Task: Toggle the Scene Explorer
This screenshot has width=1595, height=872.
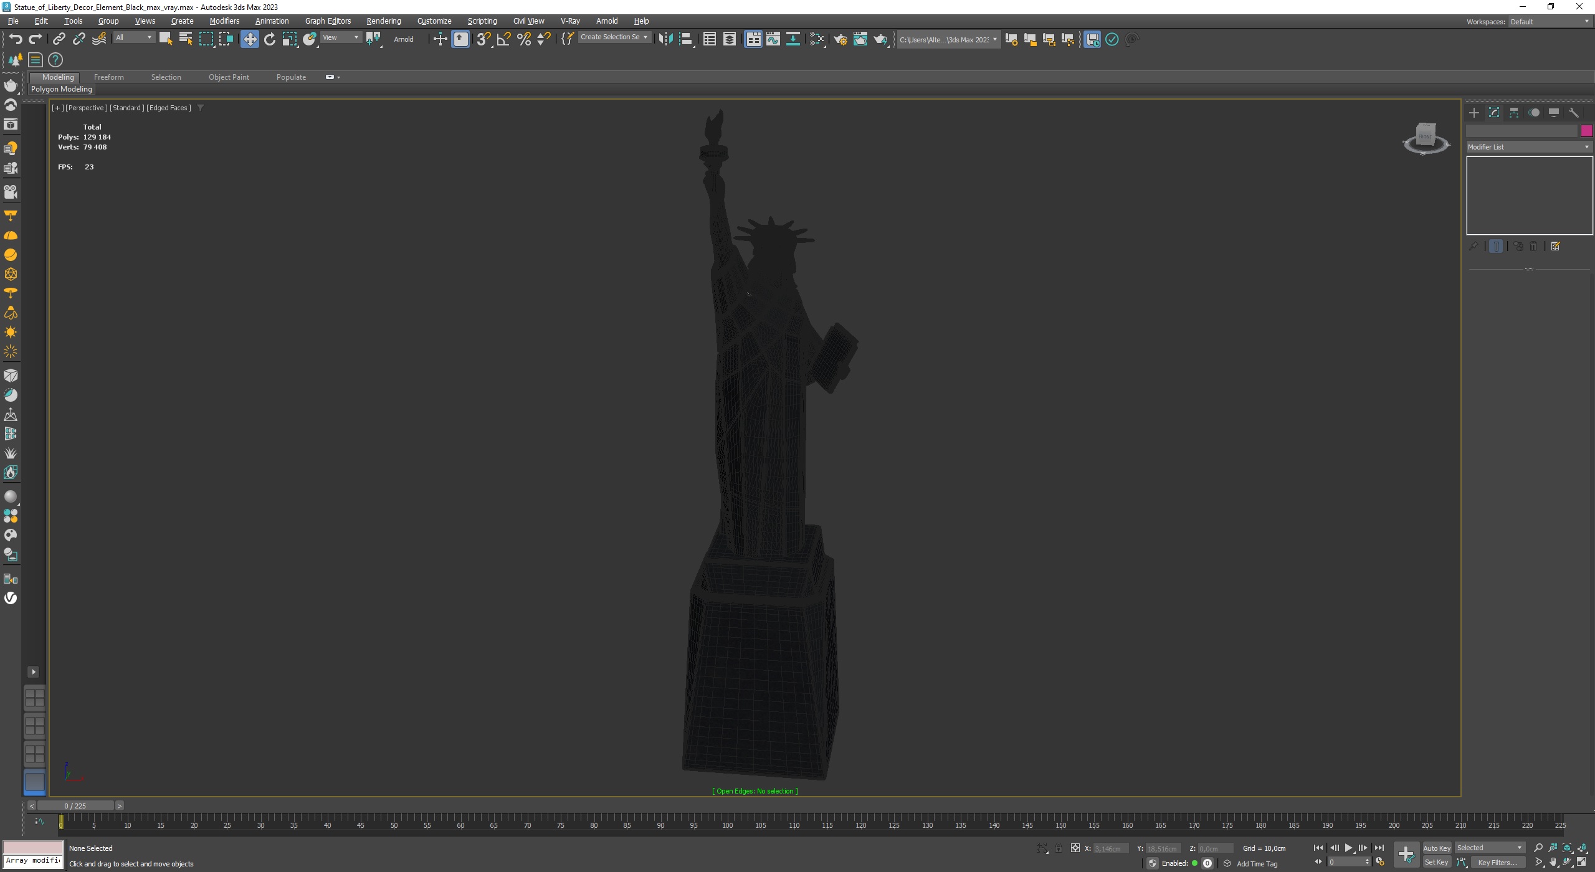Action: click(709, 39)
